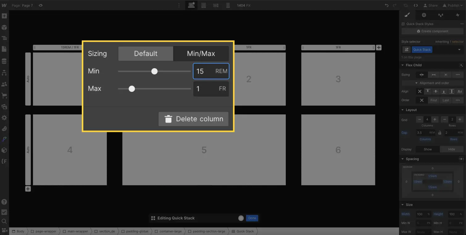Click the Min value field showing 15 REM
Screen dimensions: 466x235
pyautogui.click(x=211, y=71)
